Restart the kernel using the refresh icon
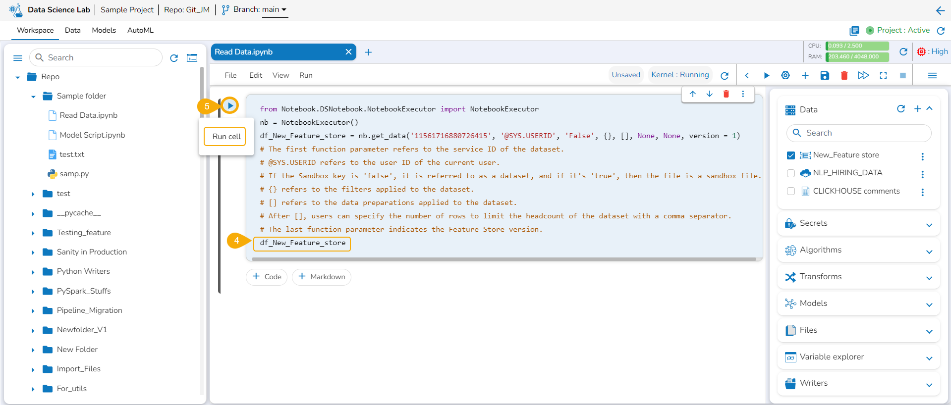The height and width of the screenshot is (405, 951). (x=725, y=76)
